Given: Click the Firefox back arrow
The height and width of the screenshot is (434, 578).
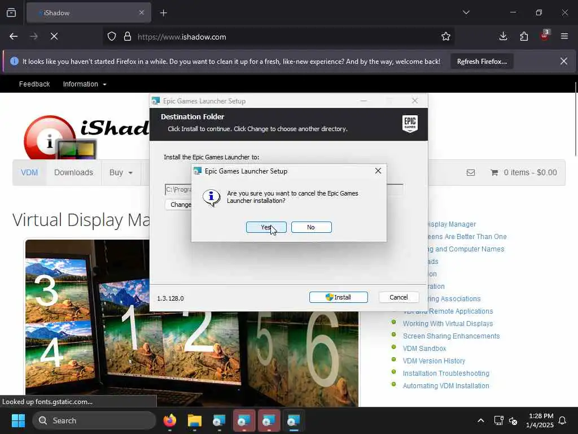Looking at the screenshot, I should click(x=14, y=36).
